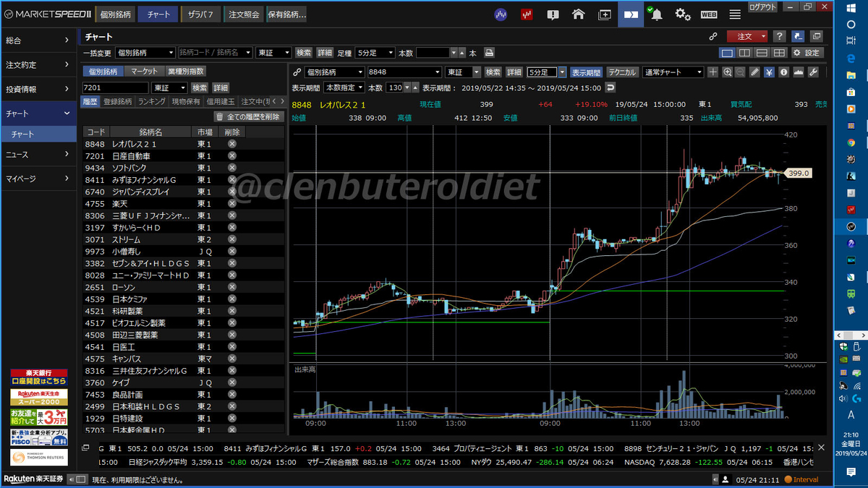
Task: Open 通常チャート chart type dropdown
Action: (673, 72)
